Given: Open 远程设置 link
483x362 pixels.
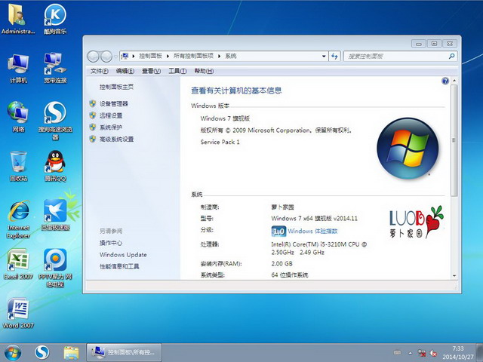Looking at the screenshot, I should [x=111, y=115].
